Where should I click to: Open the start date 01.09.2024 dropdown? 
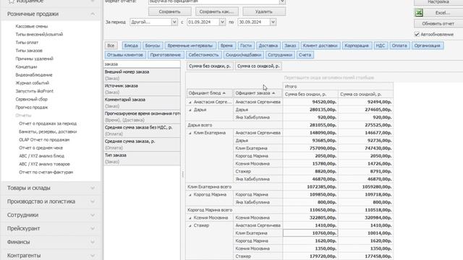point(222,22)
